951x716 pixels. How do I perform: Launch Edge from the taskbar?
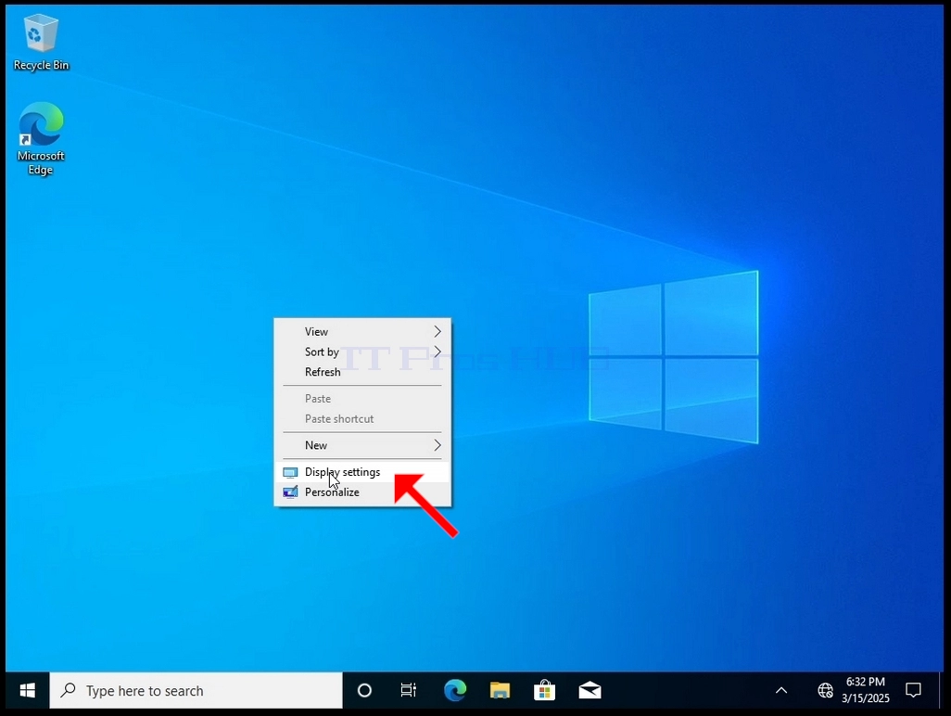pyautogui.click(x=455, y=690)
